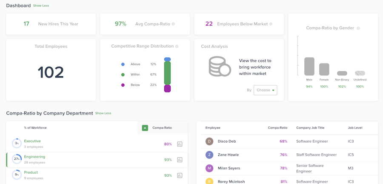Click the Employees Below Market card
Screen dimensions: 383x184
click(x=239, y=24)
